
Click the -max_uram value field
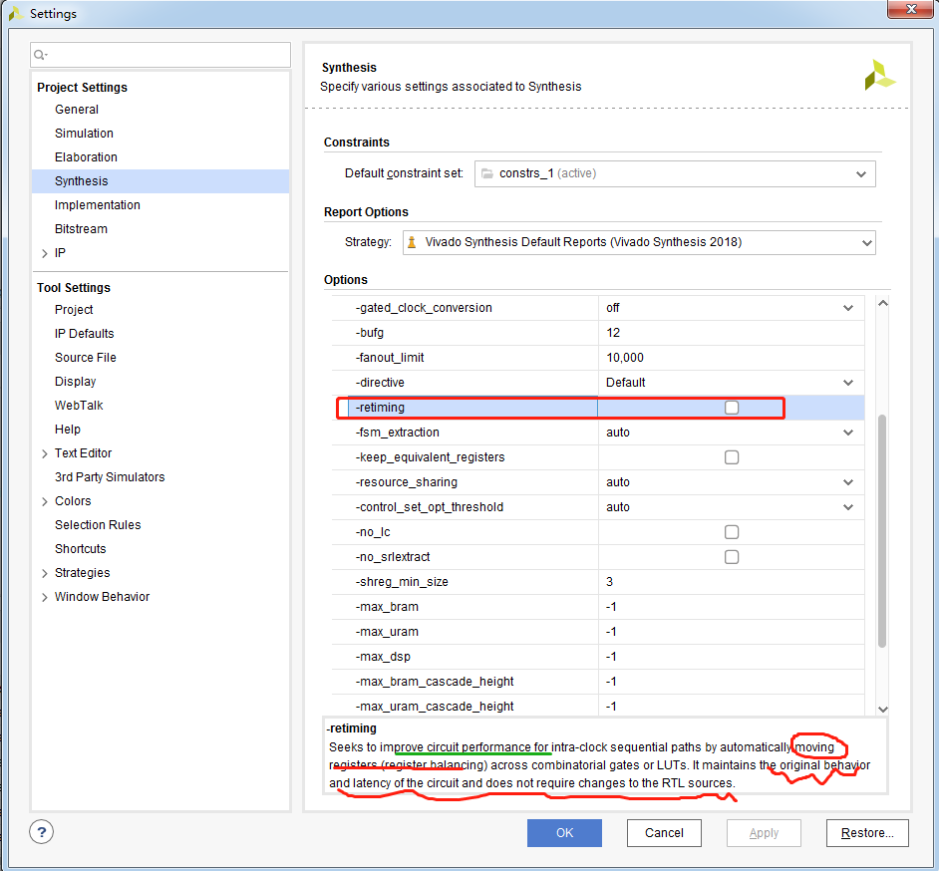click(732, 632)
